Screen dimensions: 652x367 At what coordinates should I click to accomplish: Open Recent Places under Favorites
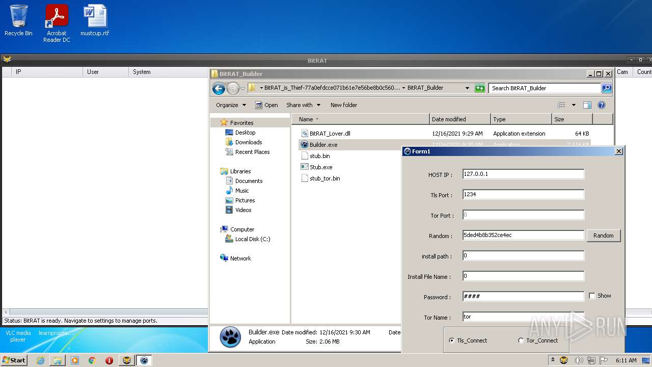(x=252, y=152)
